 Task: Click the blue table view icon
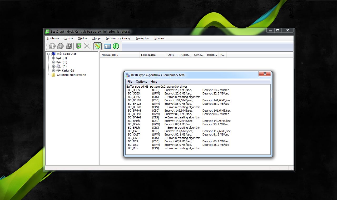(107, 46)
